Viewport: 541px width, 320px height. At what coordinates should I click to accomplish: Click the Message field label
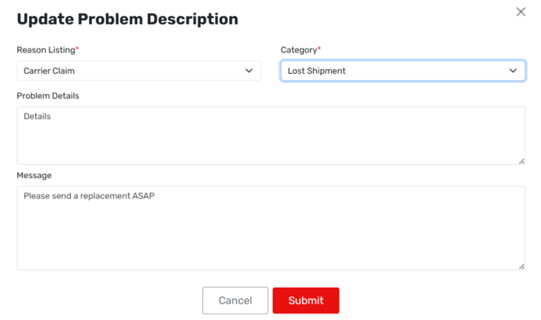(x=35, y=176)
